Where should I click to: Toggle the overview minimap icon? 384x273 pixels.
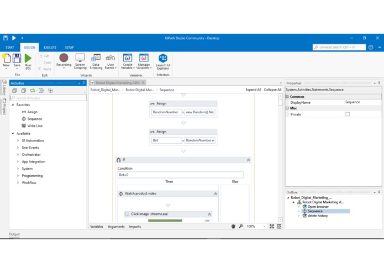(x=279, y=227)
